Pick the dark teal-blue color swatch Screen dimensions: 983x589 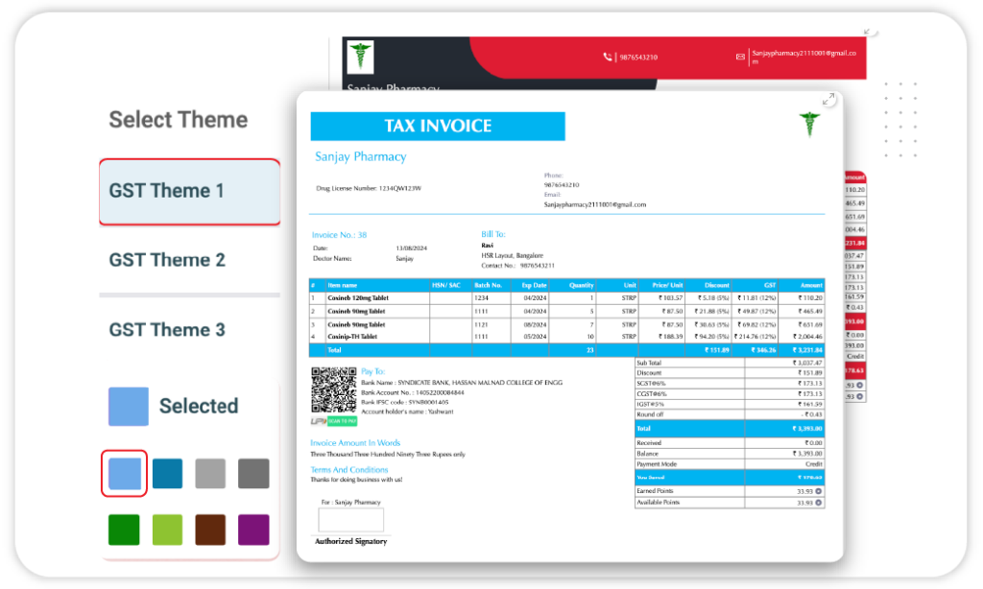pos(168,473)
